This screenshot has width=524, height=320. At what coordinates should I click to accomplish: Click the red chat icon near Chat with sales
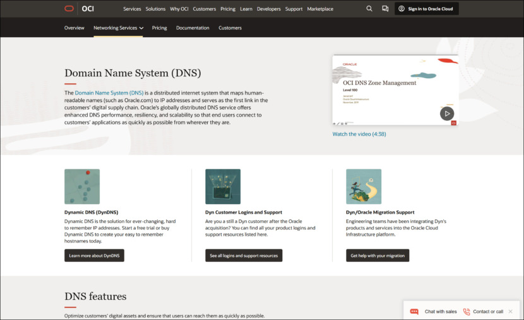click(414, 311)
